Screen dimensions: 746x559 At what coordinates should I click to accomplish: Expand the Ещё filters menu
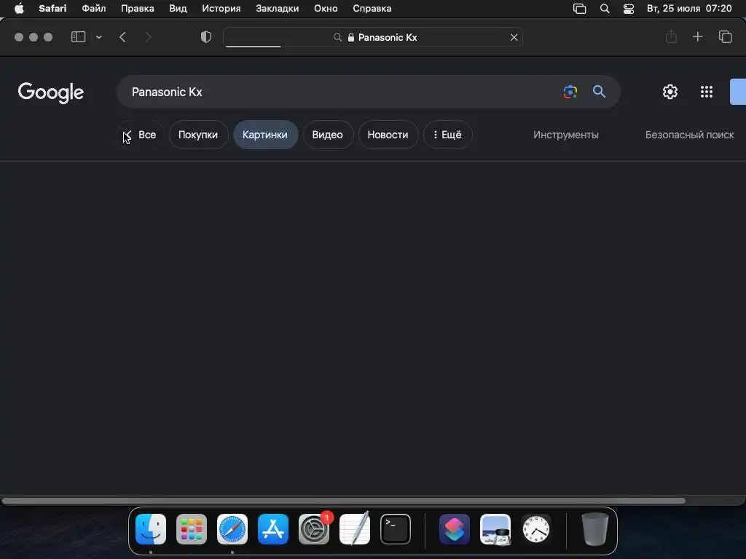(447, 135)
